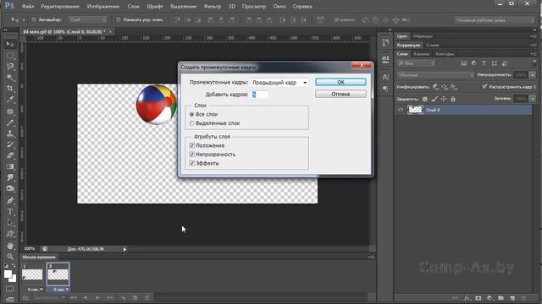Open the auto-select target dropdown
The width and height of the screenshot is (542, 304).
coord(87,19)
